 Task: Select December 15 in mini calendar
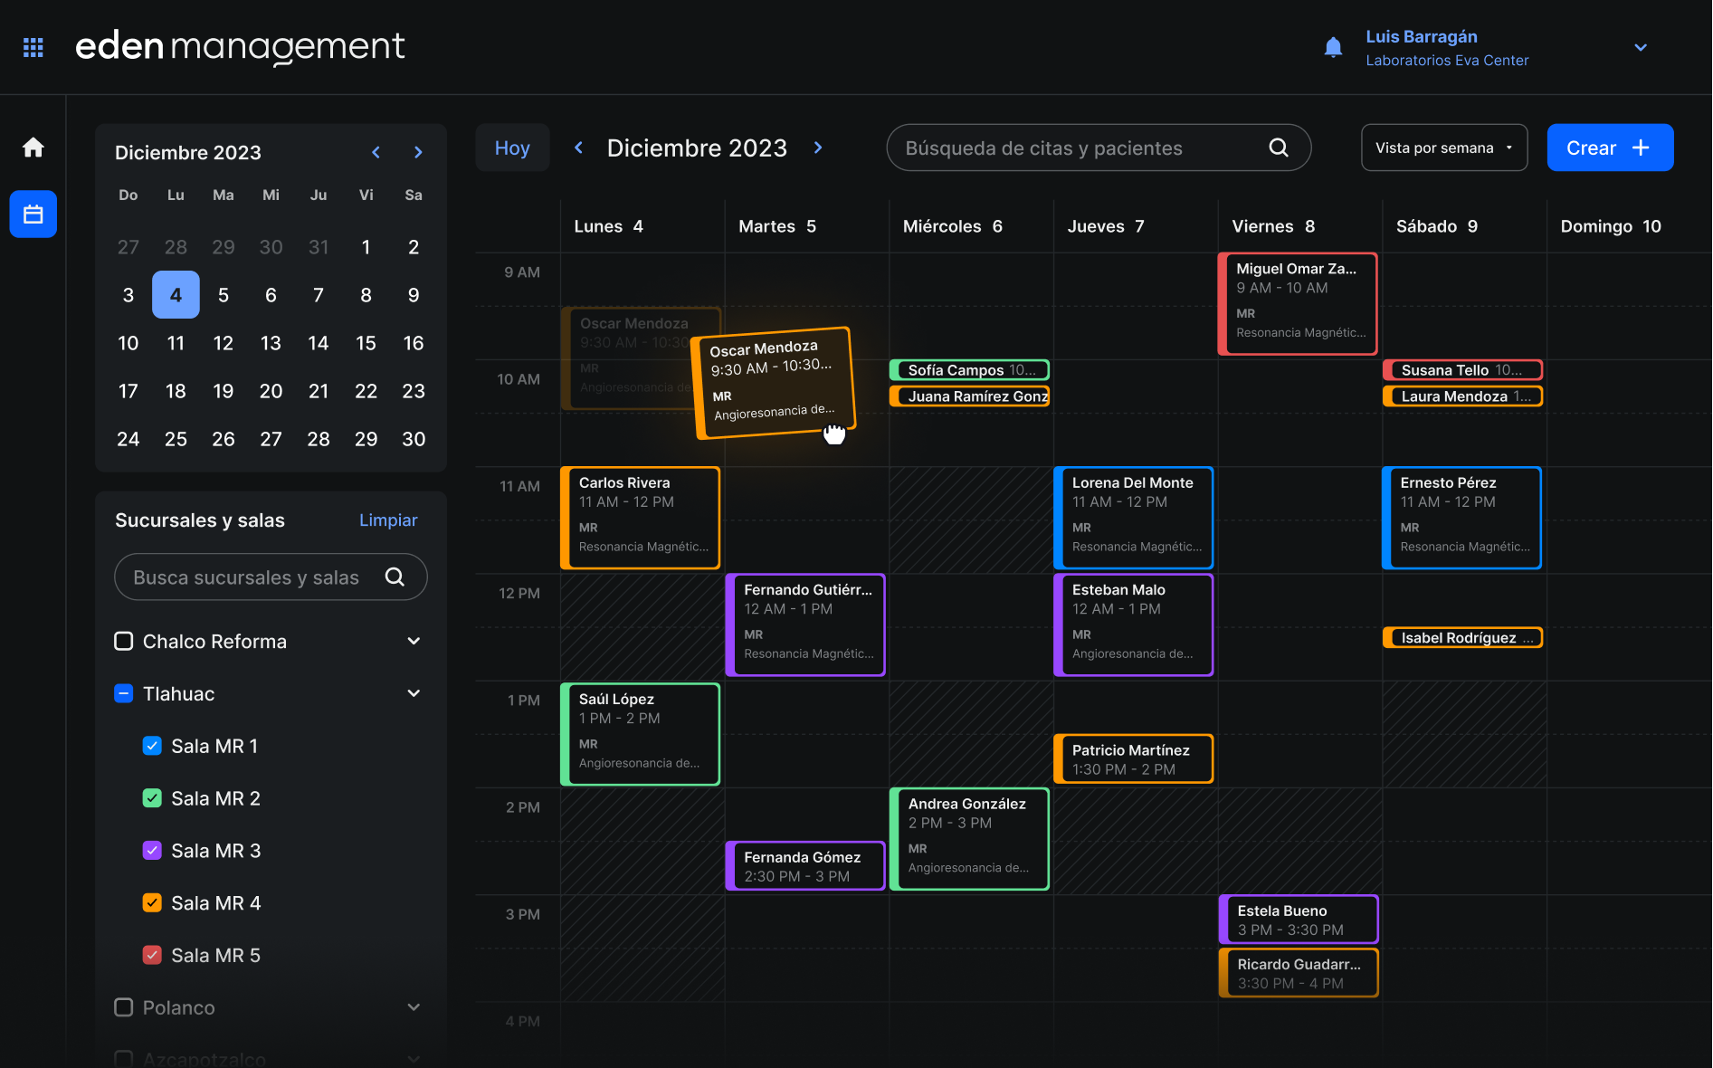[366, 343]
